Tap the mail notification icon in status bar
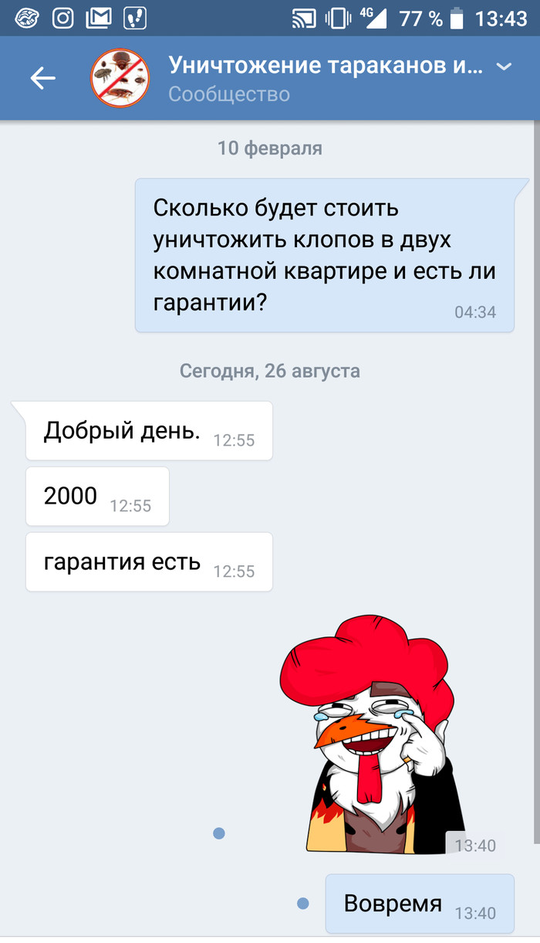 point(99,18)
